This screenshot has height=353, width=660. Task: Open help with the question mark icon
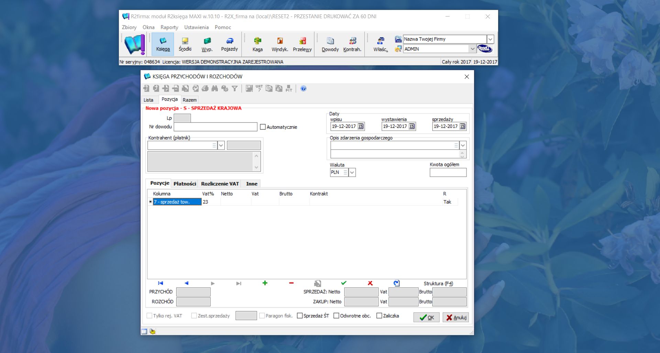pyautogui.click(x=303, y=89)
